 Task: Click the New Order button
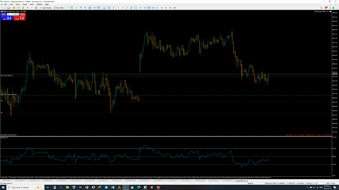coord(58,8)
